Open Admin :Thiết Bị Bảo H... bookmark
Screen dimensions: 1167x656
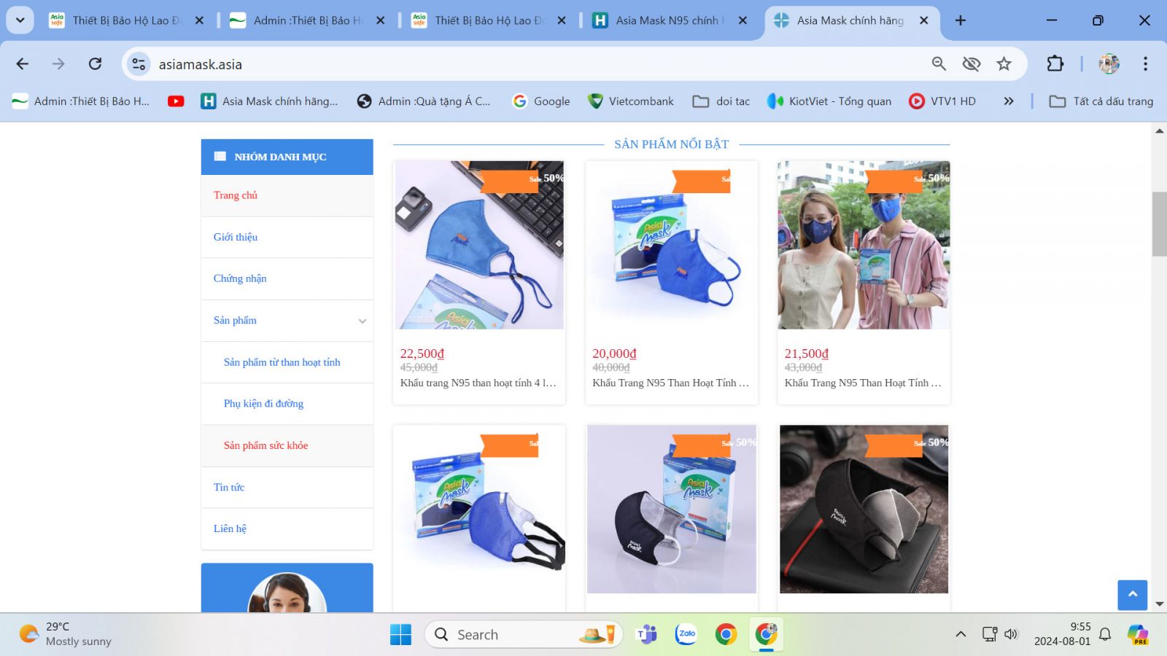pyautogui.click(x=81, y=101)
